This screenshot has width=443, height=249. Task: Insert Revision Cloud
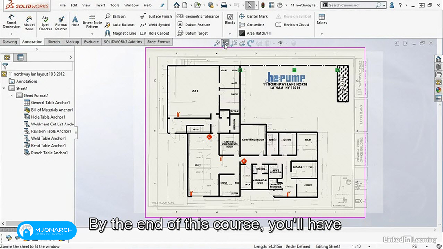click(x=293, y=25)
